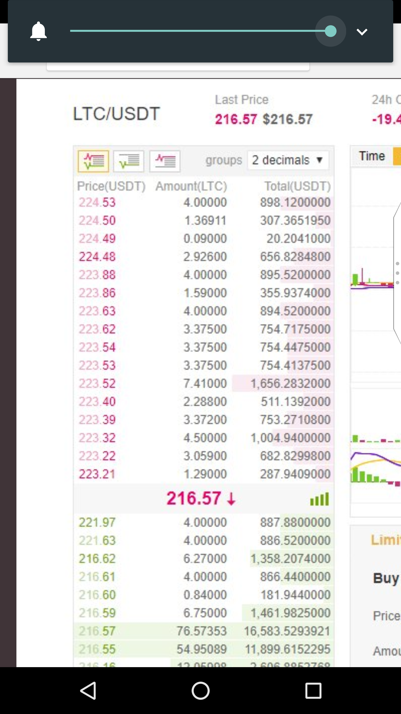Click amount 54.95089 in buy orders
The image size is (401, 714).
pos(202,649)
